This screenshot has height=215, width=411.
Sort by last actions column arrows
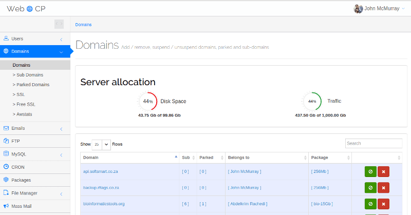point(399,158)
